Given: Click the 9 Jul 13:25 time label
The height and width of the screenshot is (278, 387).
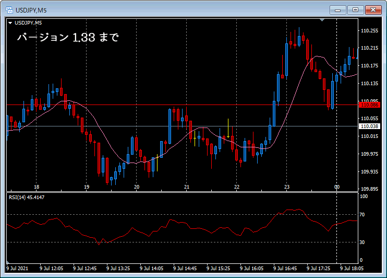Looking at the screenshot, I should pyautogui.click(x=118, y=269).
